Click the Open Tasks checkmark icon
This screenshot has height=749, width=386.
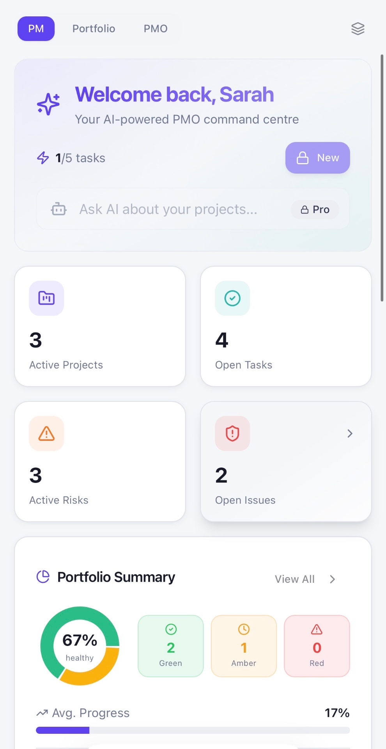tap(232, 298)
